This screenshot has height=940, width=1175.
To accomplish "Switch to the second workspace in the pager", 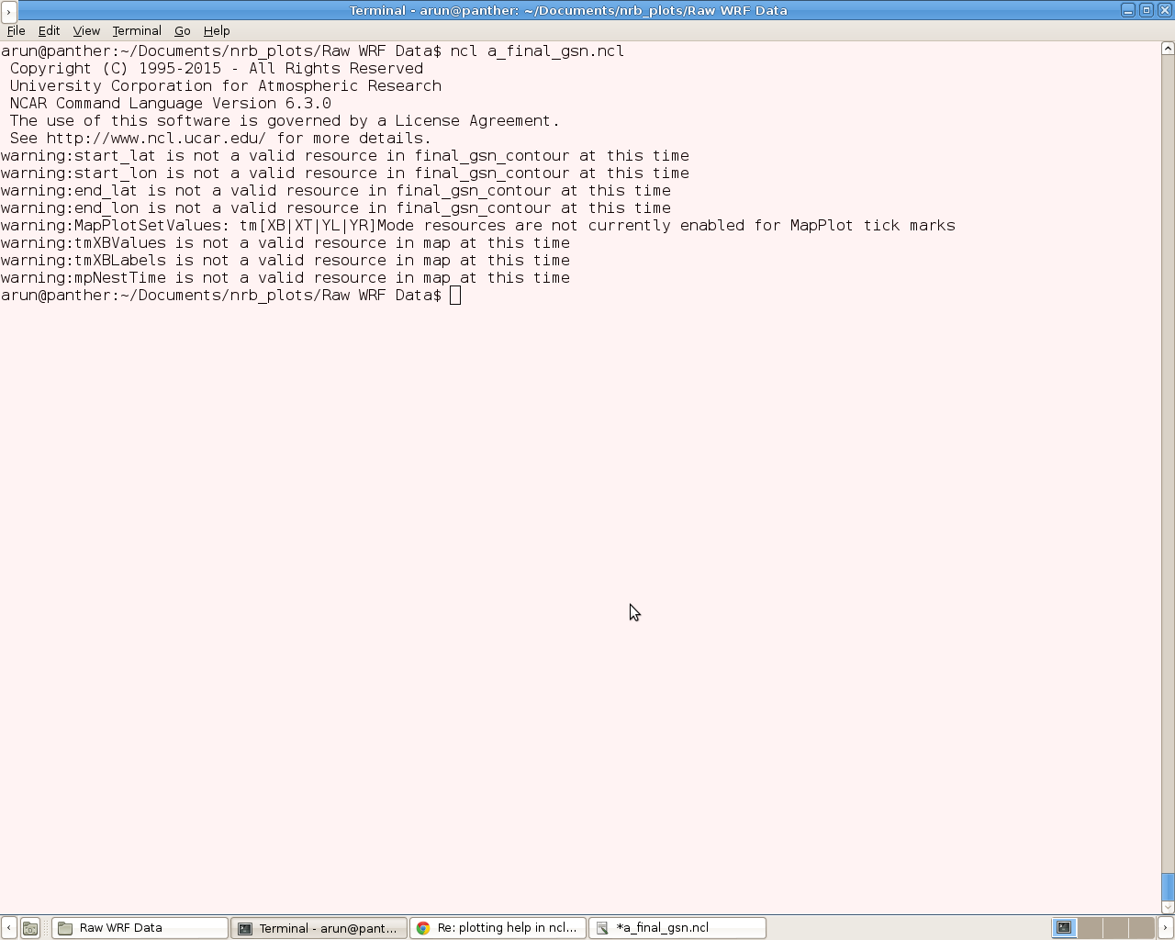I will tap(1090, 928).
